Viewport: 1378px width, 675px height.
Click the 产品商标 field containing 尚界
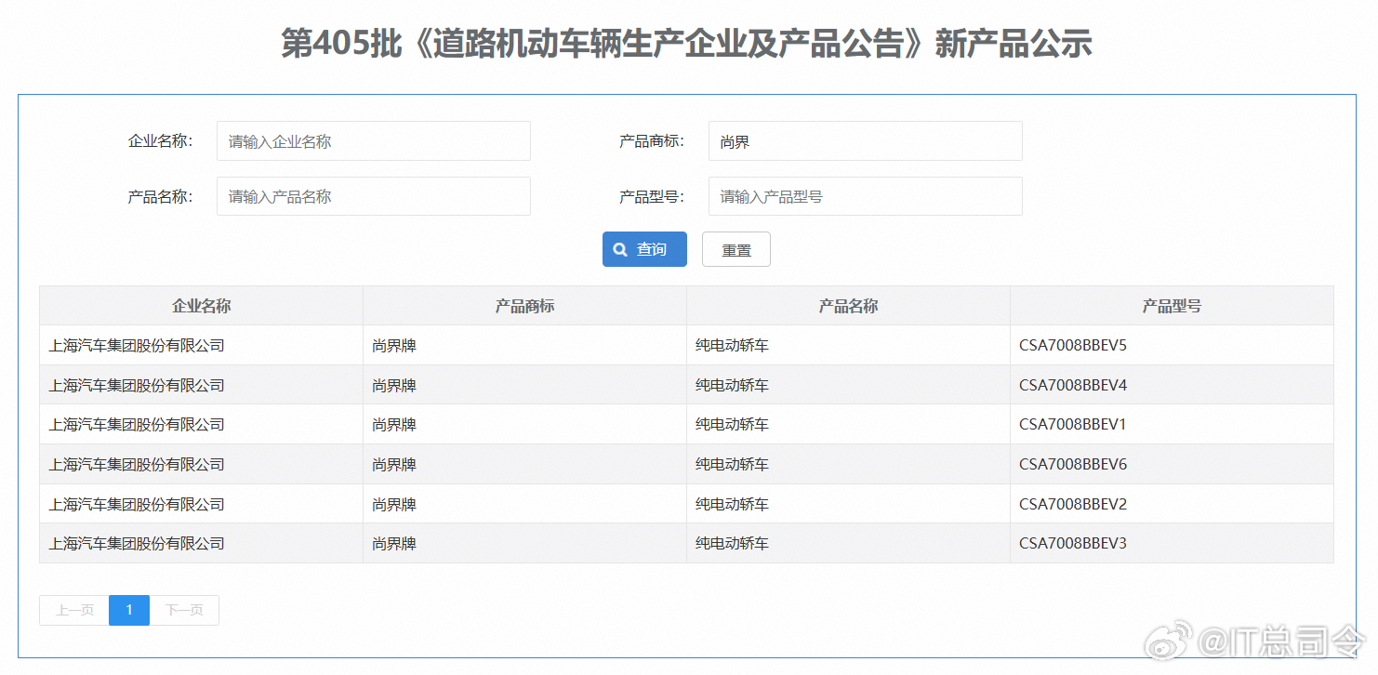(865, 140)
